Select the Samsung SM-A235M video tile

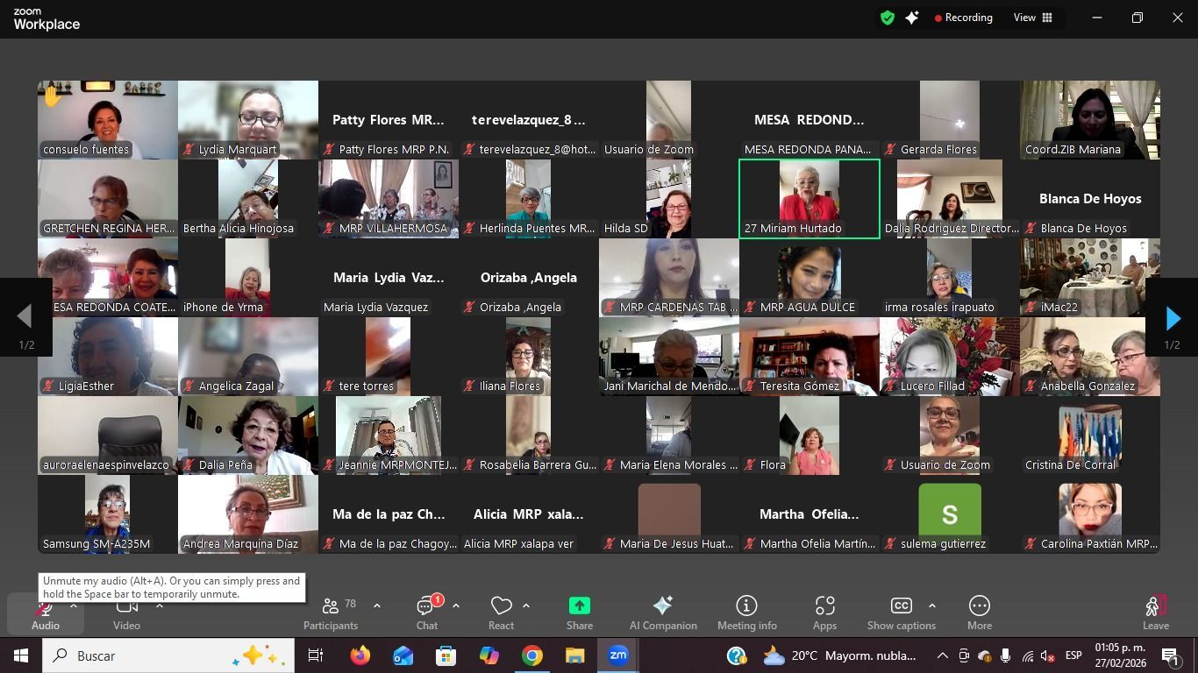pyautogui.click(x=108, y=514)
